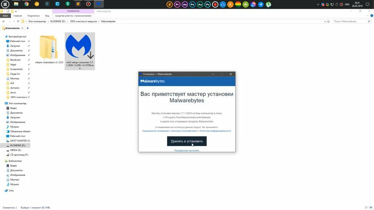Open the Вид ribbon tab
374x210 pixels.
click(x=47, y=16)
